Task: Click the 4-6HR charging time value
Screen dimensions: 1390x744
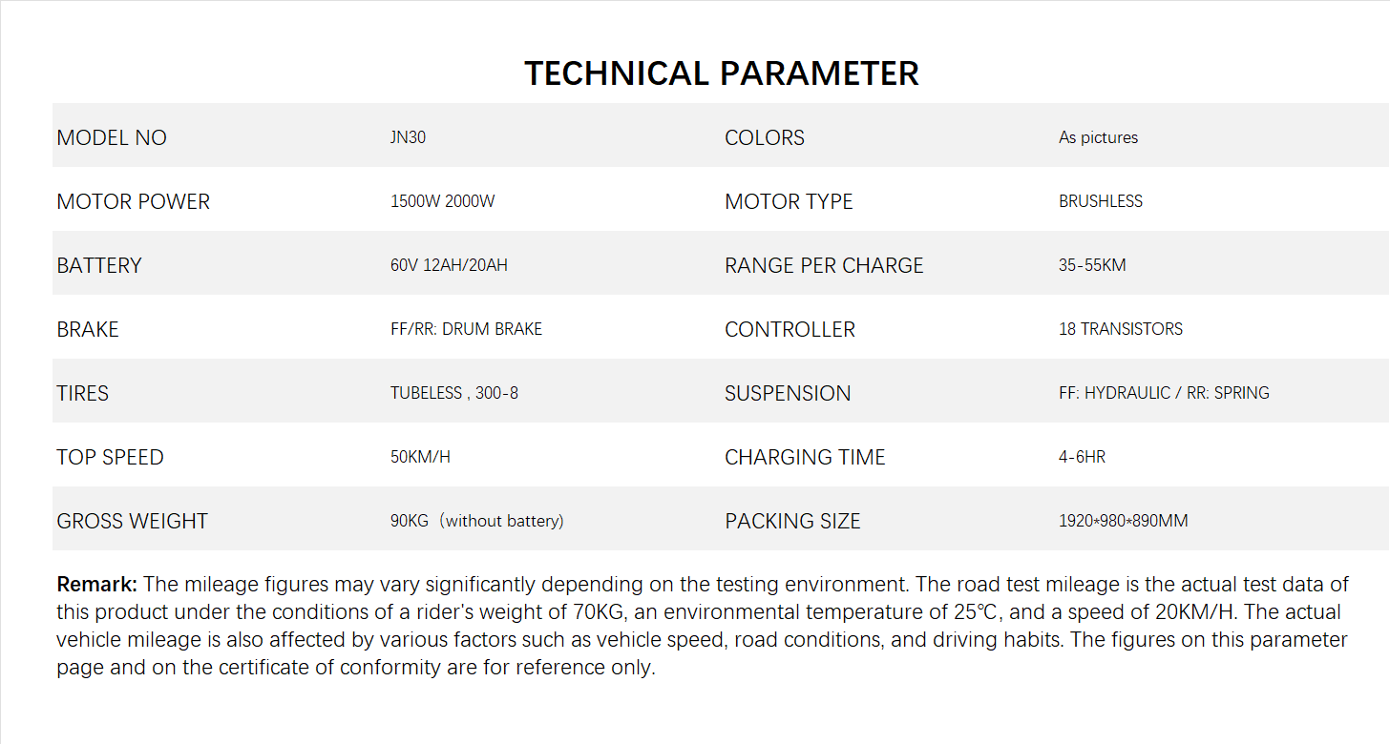Action: 1082,457
